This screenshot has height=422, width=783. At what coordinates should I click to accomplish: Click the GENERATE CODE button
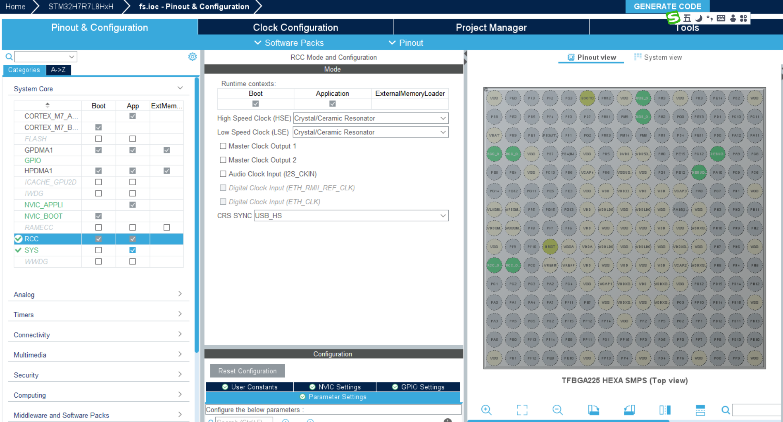[x=667, y=6]
